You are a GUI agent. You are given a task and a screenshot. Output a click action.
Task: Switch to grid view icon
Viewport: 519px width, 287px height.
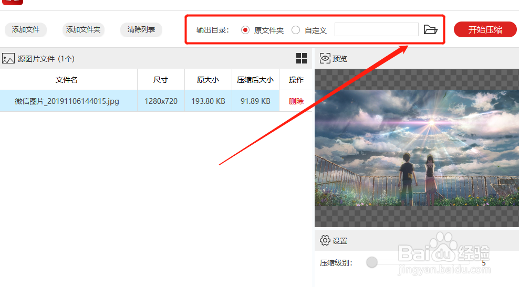point(301,58)
